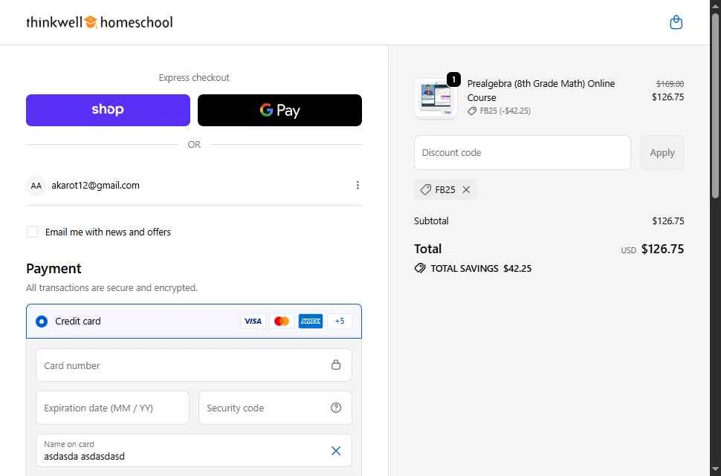This screenshot has width=721, height=476.
Task: Click the Apply discount button
Action: coord(662,152)
